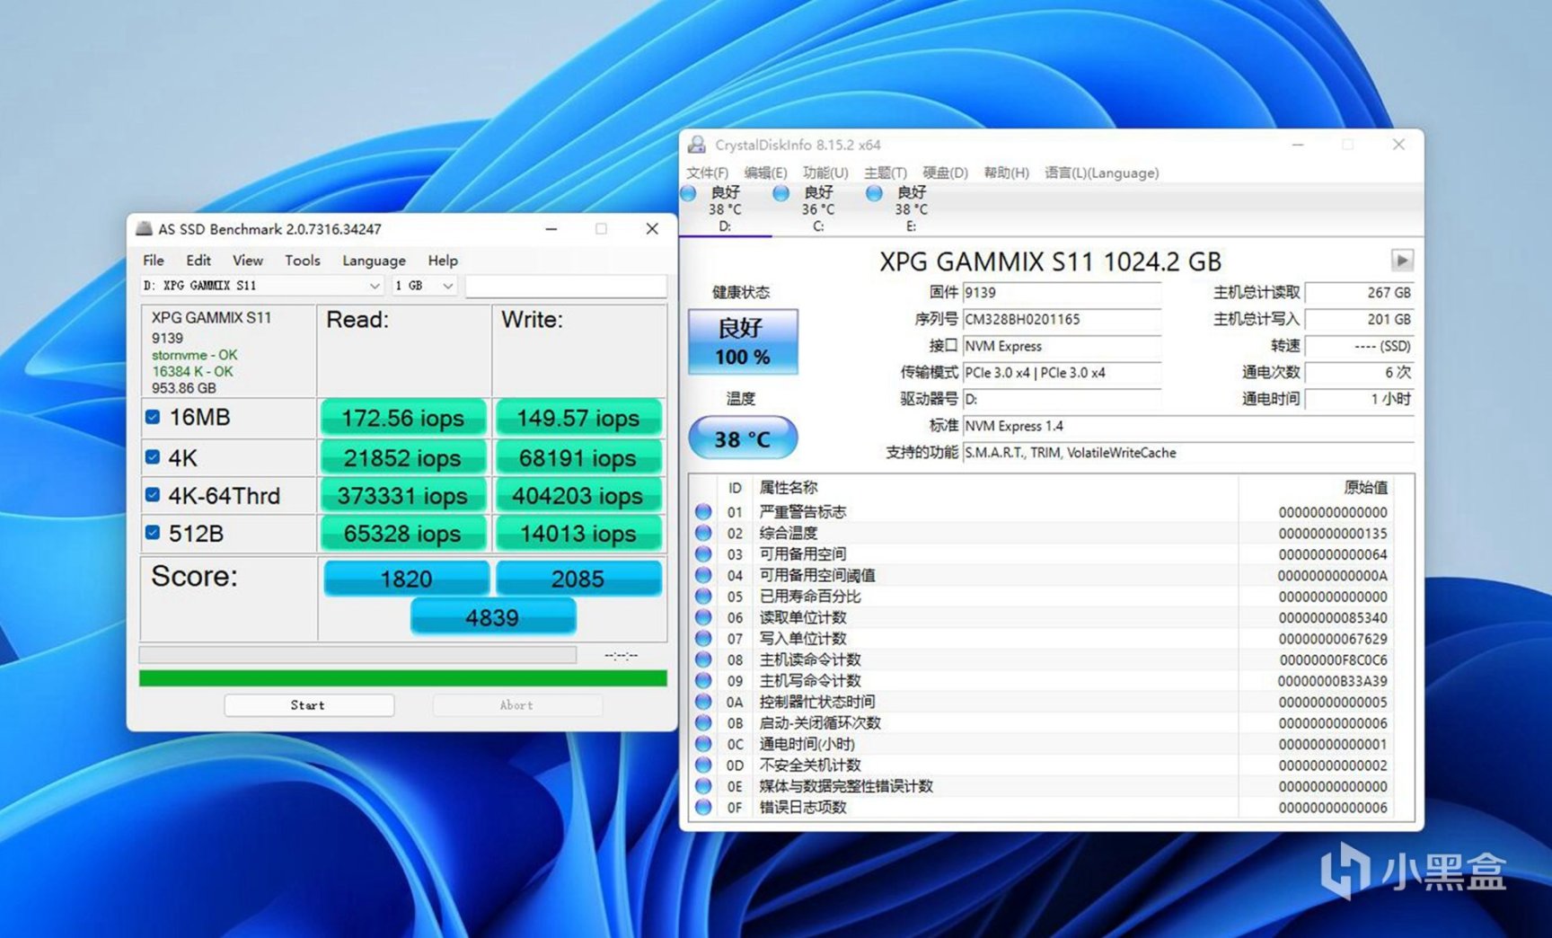The height and width of the screenshot is (938, 1552).
Task: Click the AS SSD Benchmark title bar icon
Action: [x=144, y=229]
